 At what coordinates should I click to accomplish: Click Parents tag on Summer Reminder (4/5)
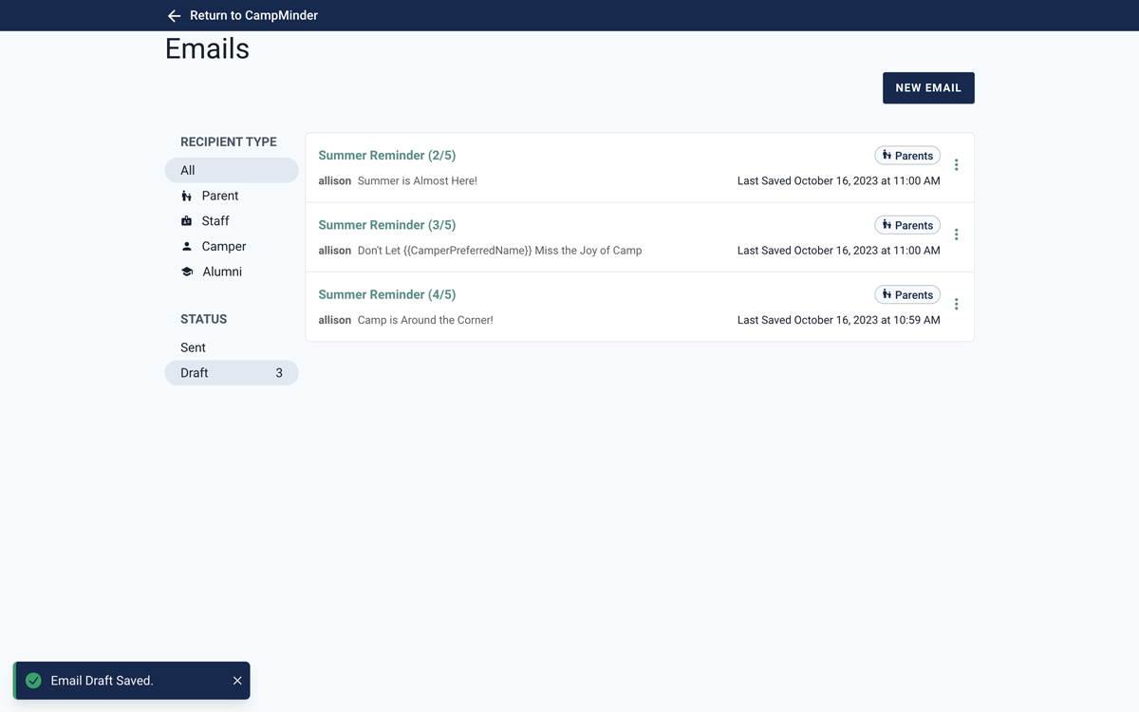906,295
